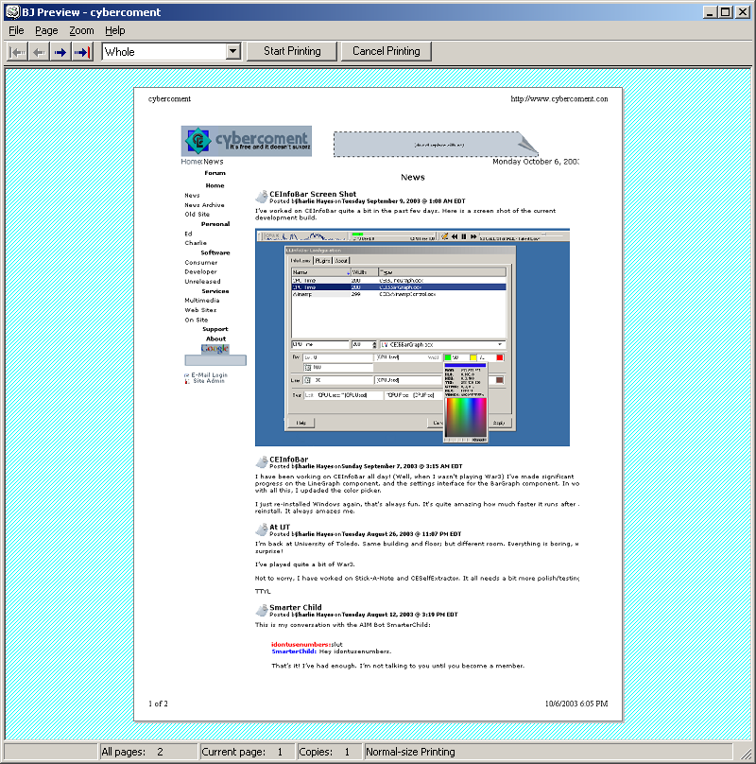Click the Copies status bar entry
This screenshot has width=756, height=764.
pyautogui.click(x=329, y=752)
